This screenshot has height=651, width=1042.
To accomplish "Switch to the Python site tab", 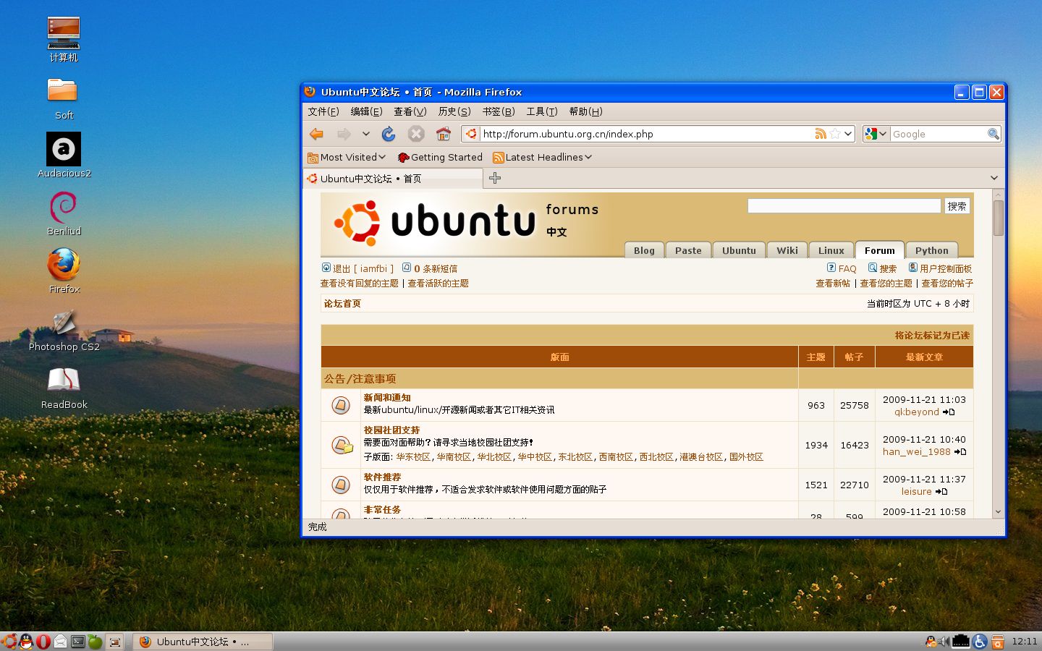I will point(931,250).
